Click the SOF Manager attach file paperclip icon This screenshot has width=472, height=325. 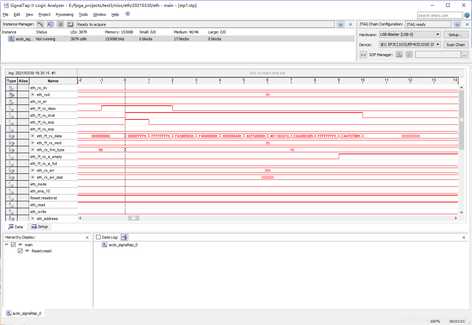[409, 54]
